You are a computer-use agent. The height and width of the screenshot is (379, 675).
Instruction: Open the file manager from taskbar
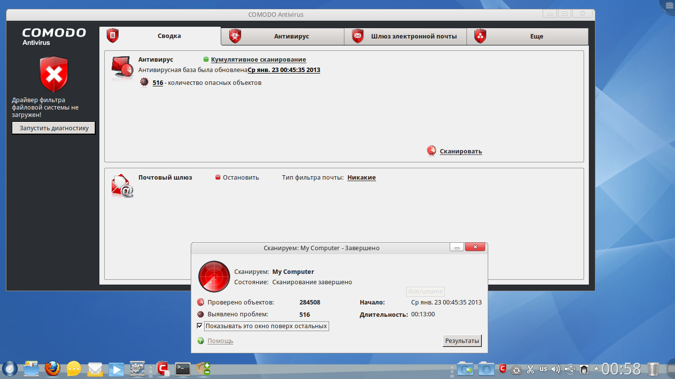pos(31,368)
